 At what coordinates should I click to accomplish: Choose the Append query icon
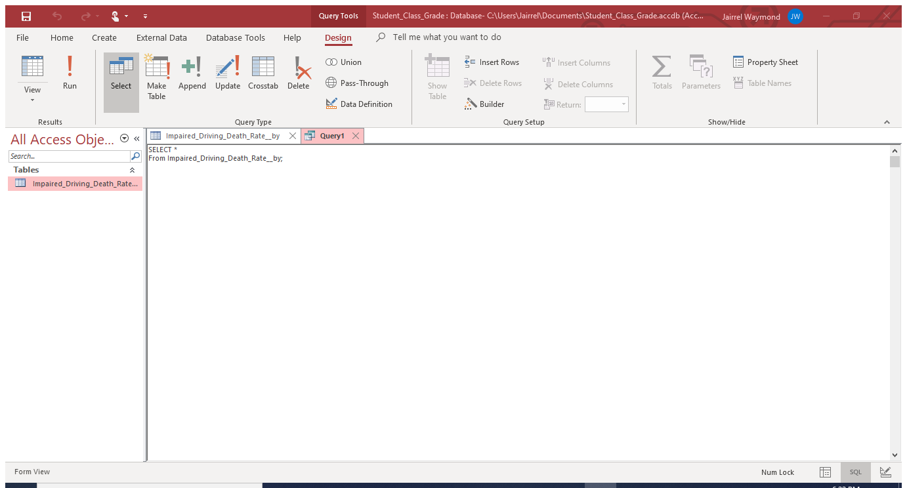pyautogui.click(x=192, y=73)
